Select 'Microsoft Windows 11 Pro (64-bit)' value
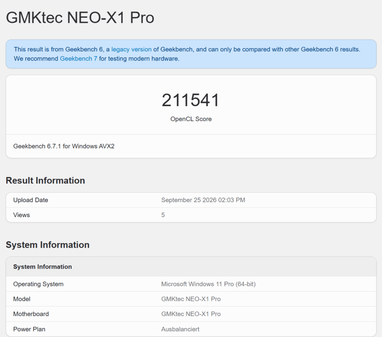Image resolution: width=382 pixels, height=337 pixels. click(x=208, y=284)
